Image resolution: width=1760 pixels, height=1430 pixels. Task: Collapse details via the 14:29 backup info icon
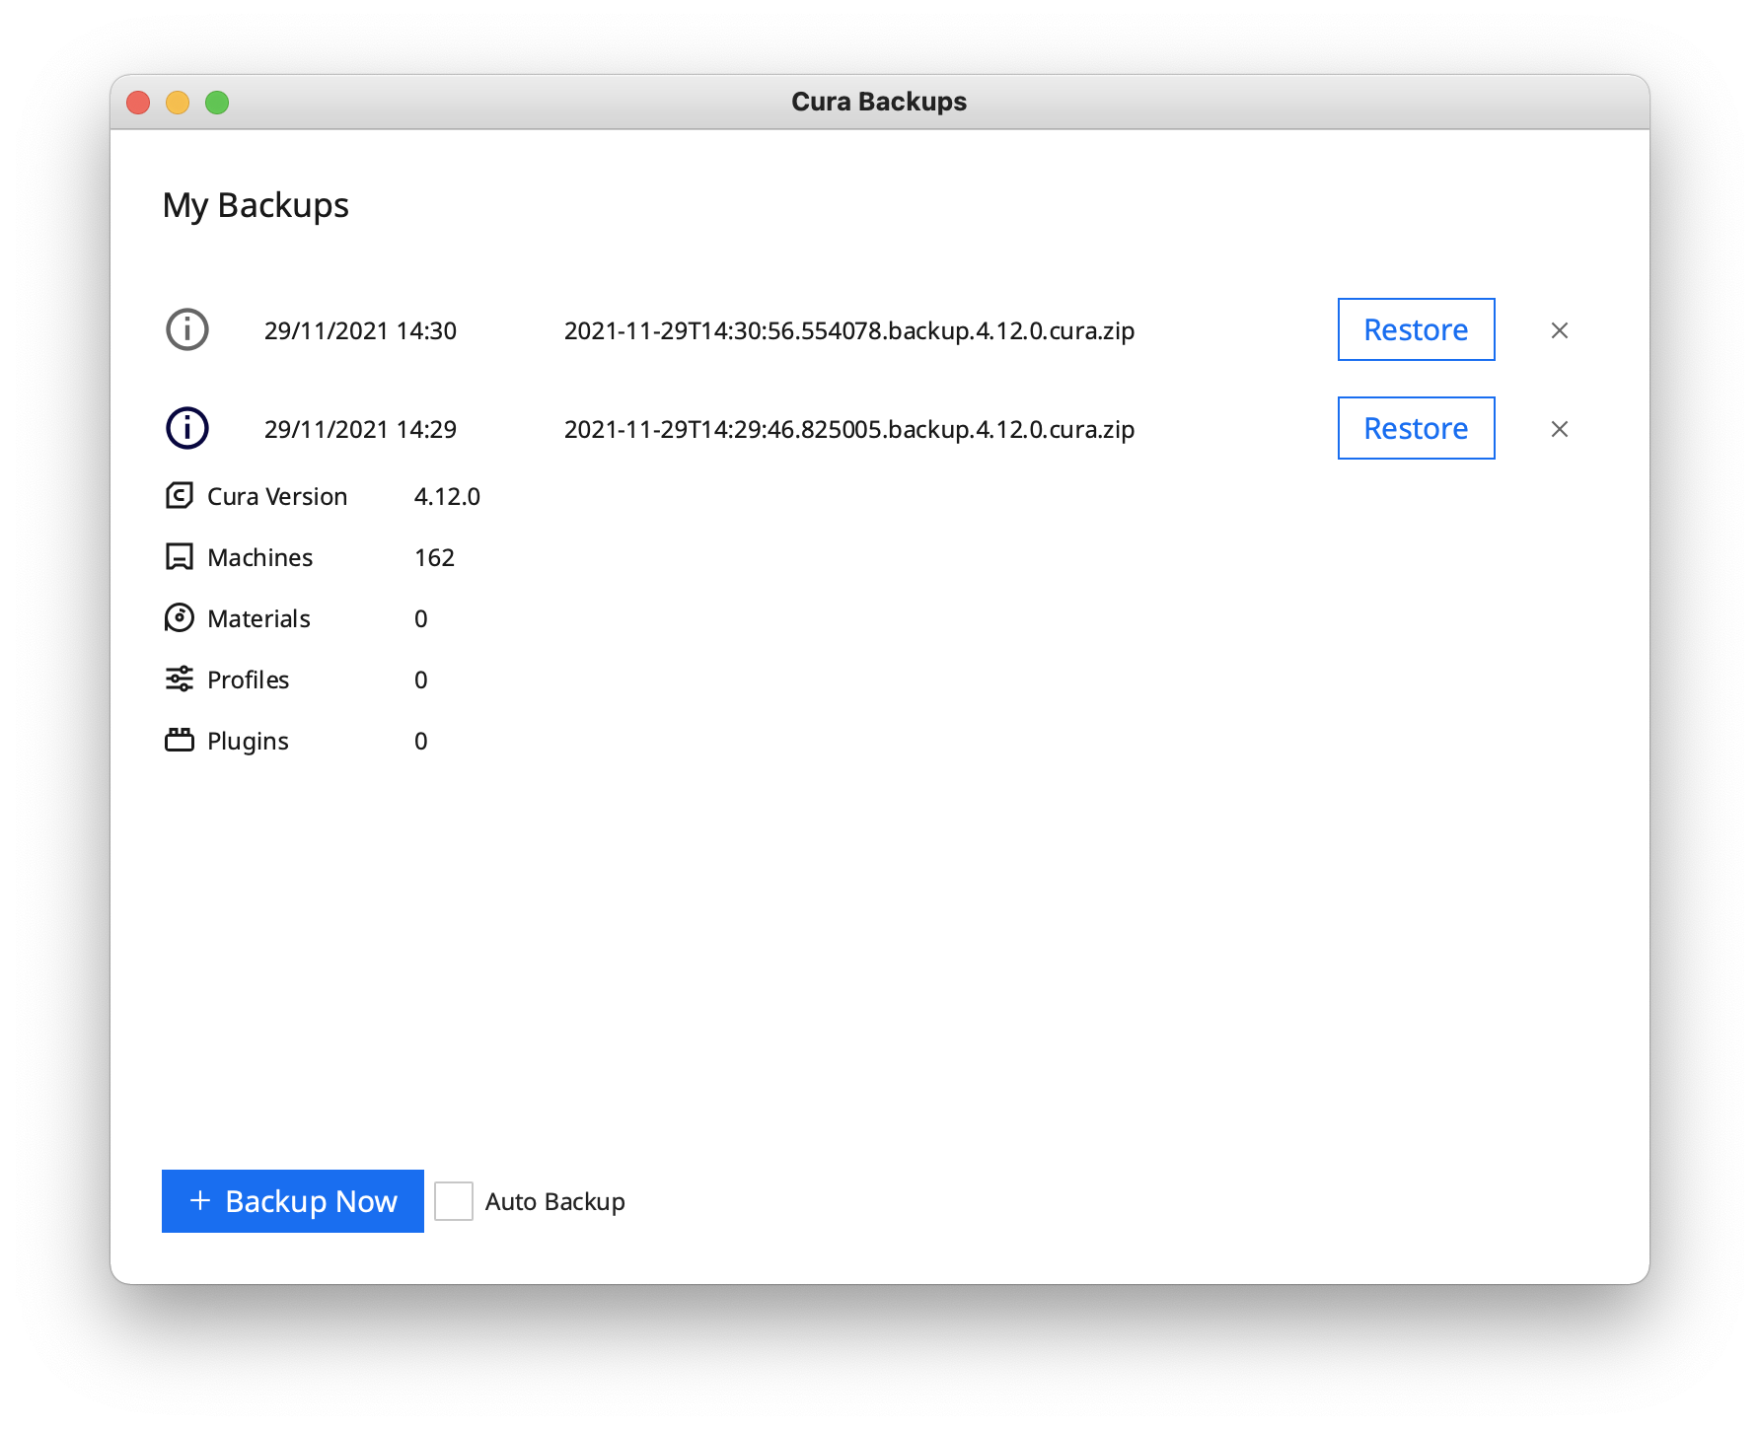click(186, 428)
